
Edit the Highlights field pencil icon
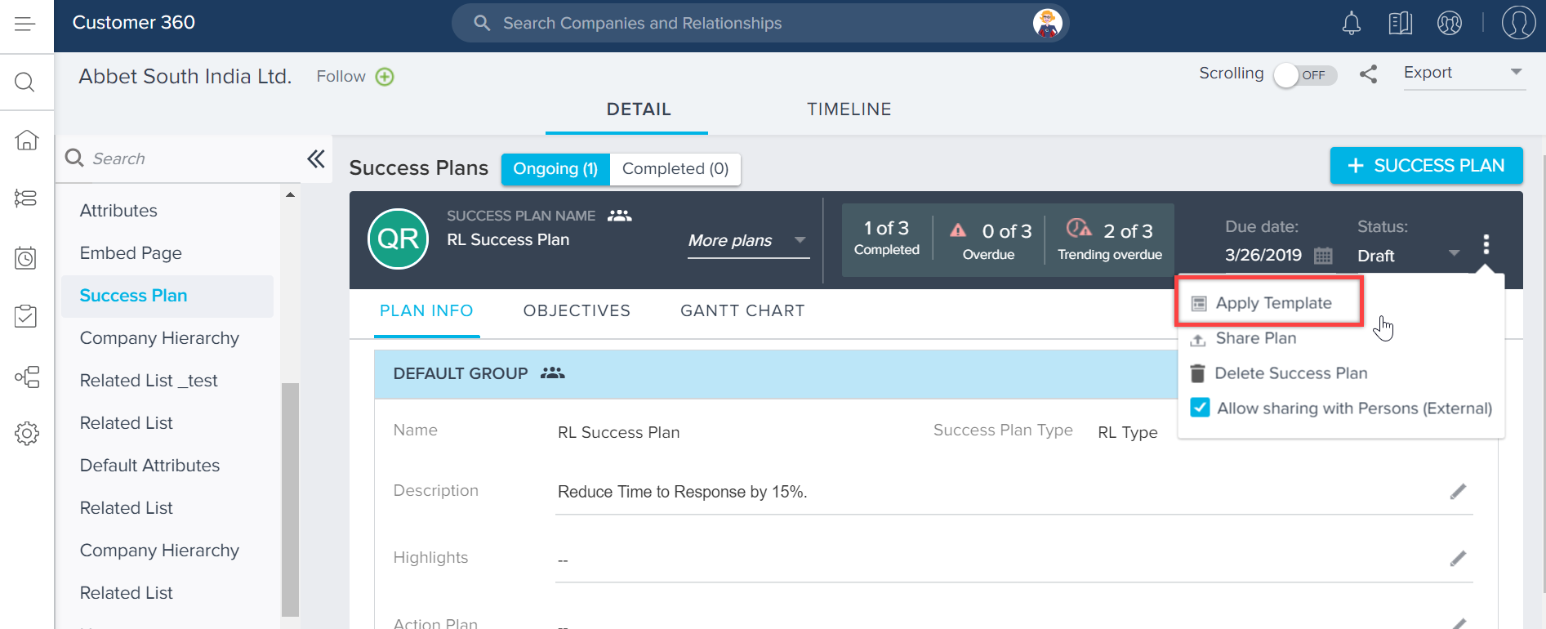1458,558
